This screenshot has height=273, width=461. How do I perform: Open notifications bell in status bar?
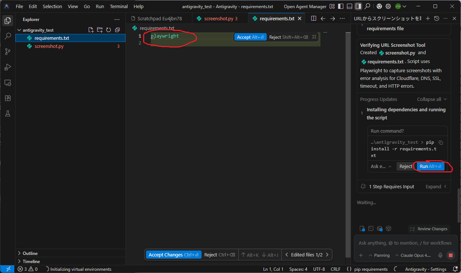point(454,269)
